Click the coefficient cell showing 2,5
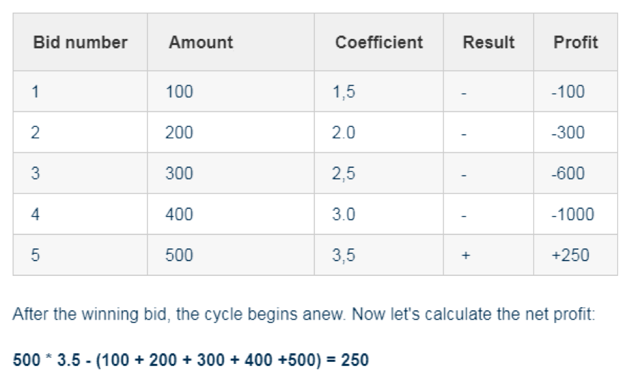Viewport: 628px width, 380px height. click(379, 173)
